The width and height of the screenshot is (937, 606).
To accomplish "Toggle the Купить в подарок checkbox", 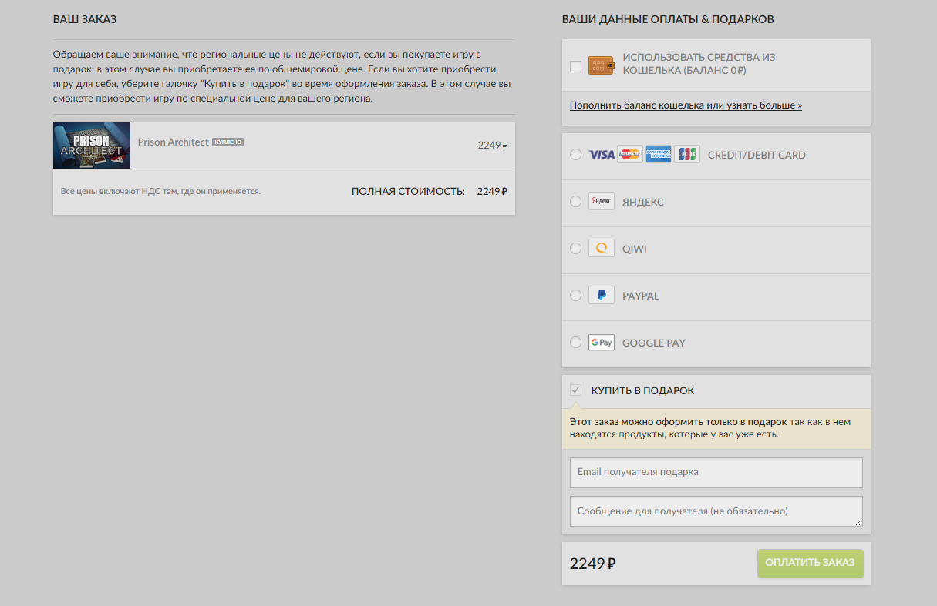I will [x=575, y=390].
